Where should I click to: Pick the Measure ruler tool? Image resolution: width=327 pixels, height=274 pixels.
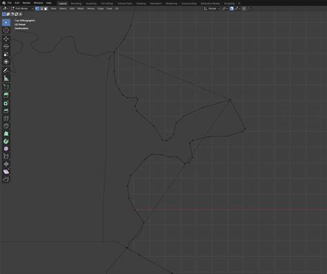pyautogui.click(x=6, y=78)
